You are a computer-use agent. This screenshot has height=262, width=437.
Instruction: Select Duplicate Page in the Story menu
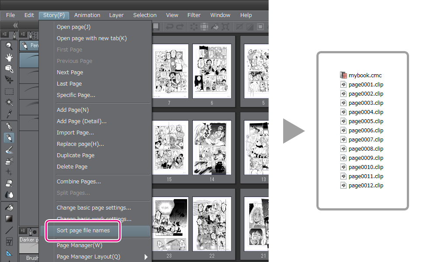[76, 155]
